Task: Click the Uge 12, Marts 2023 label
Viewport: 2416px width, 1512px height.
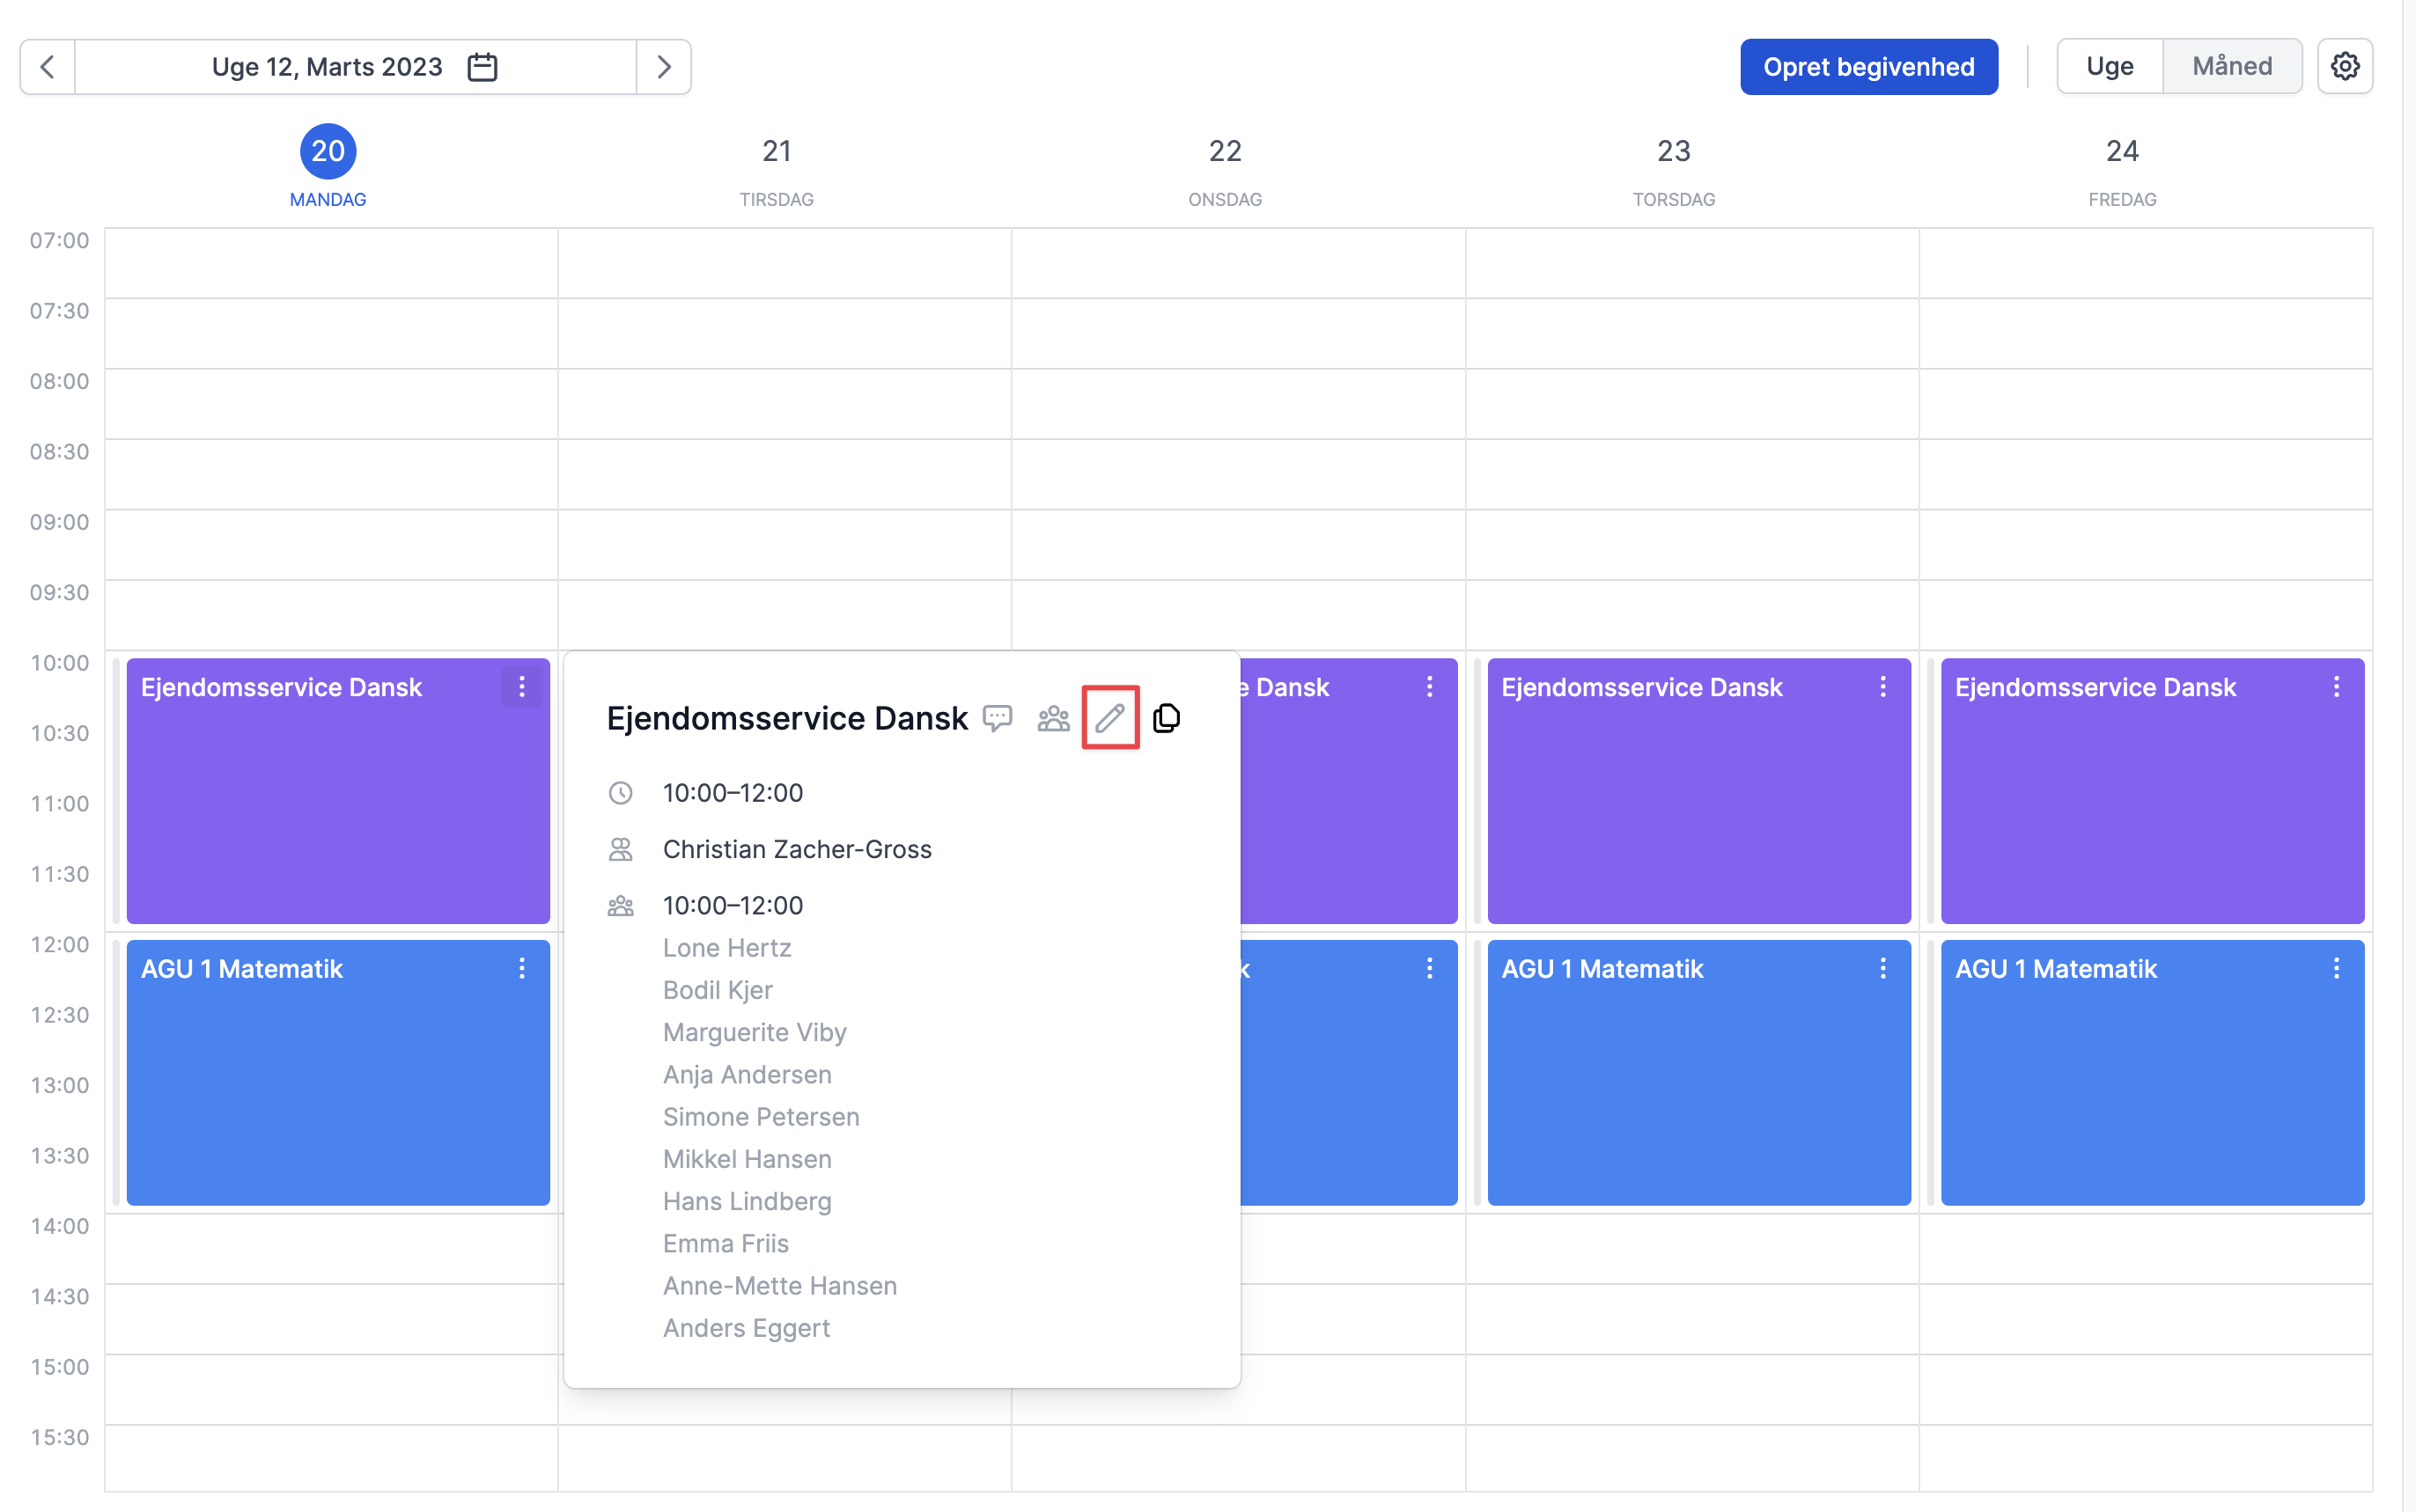Action: pyautogui.click(x=328, y=67)
